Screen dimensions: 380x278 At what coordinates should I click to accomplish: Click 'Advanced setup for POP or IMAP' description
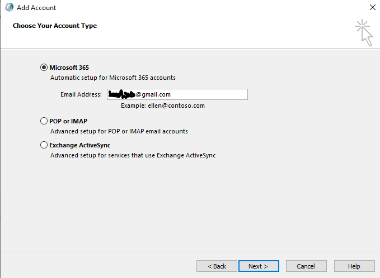coord(119,131)
